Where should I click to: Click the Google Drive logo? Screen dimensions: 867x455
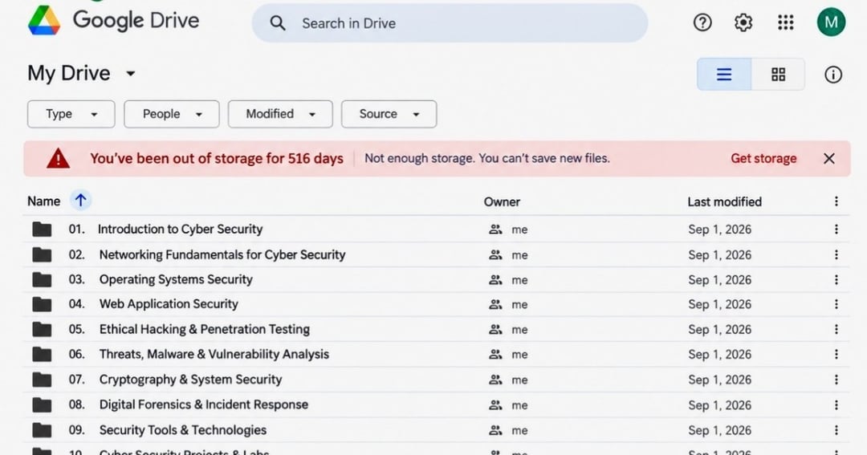point(44,20)
